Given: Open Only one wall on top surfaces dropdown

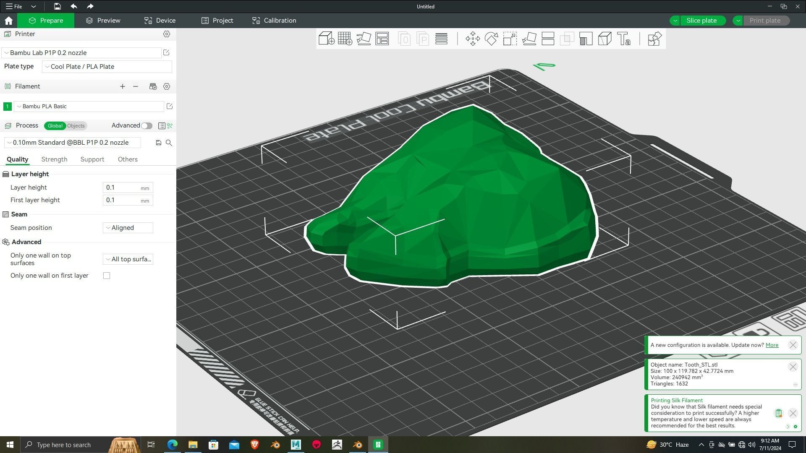Looking at the screenshot, I should tap(128, 259).
